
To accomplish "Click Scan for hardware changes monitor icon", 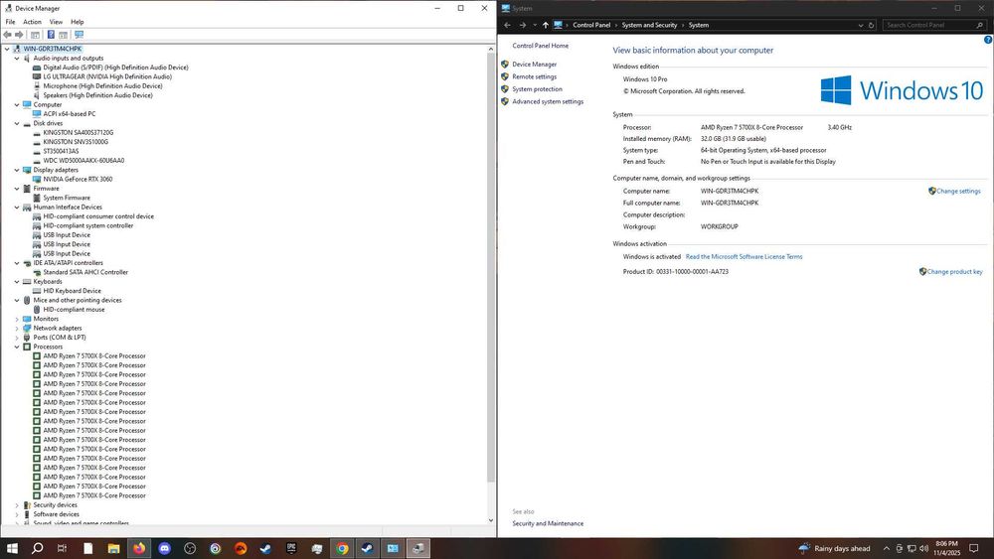I will [79, 35].
